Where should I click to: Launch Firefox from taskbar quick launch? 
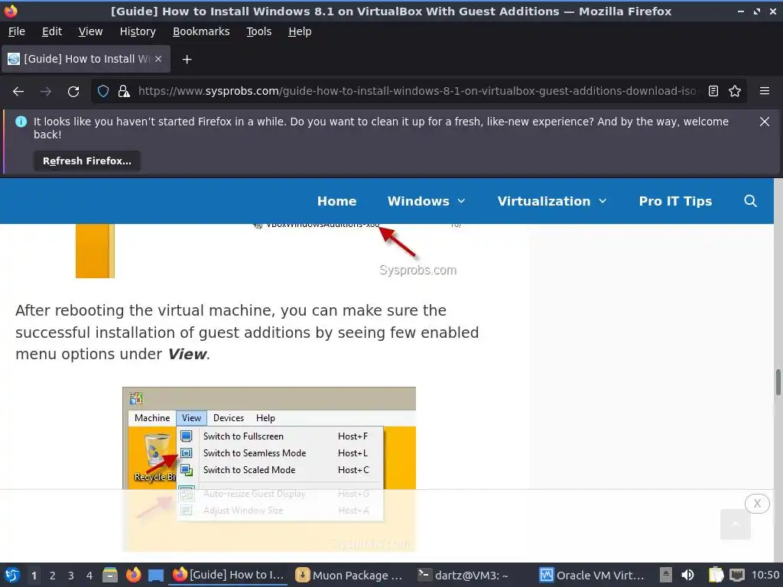coord(133,575)
